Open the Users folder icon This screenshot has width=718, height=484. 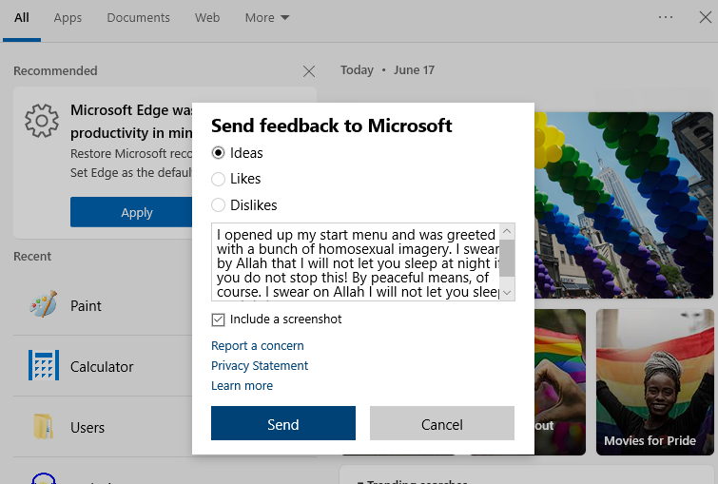coord(44,426)
